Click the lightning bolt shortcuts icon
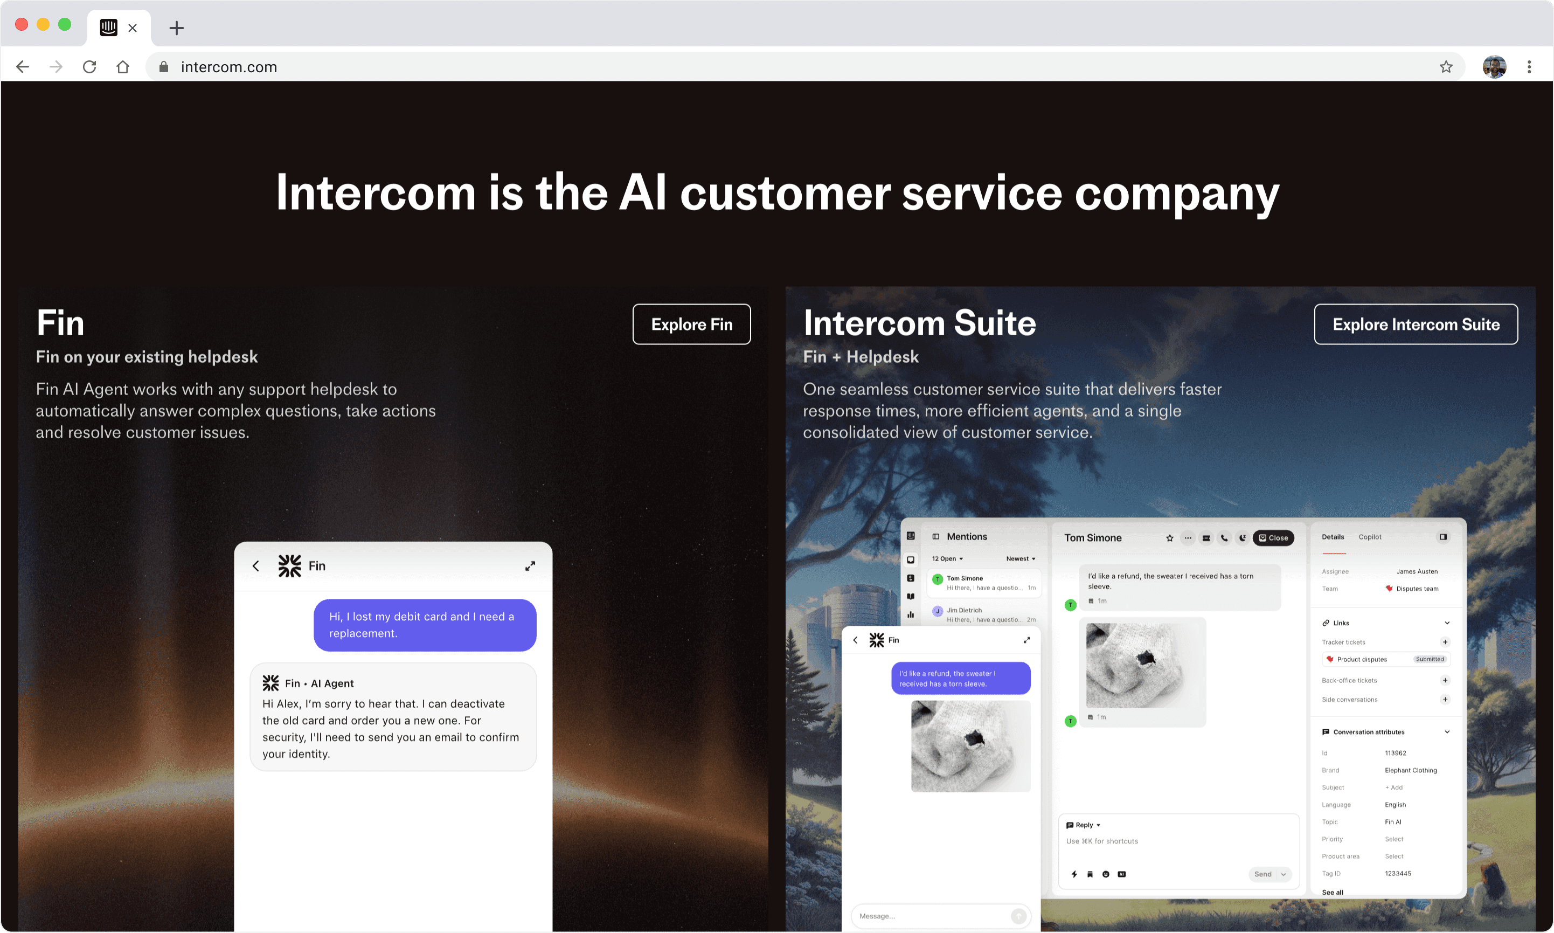The width and height of the screenshot is (1554, 933). [x=1074, y=875]
